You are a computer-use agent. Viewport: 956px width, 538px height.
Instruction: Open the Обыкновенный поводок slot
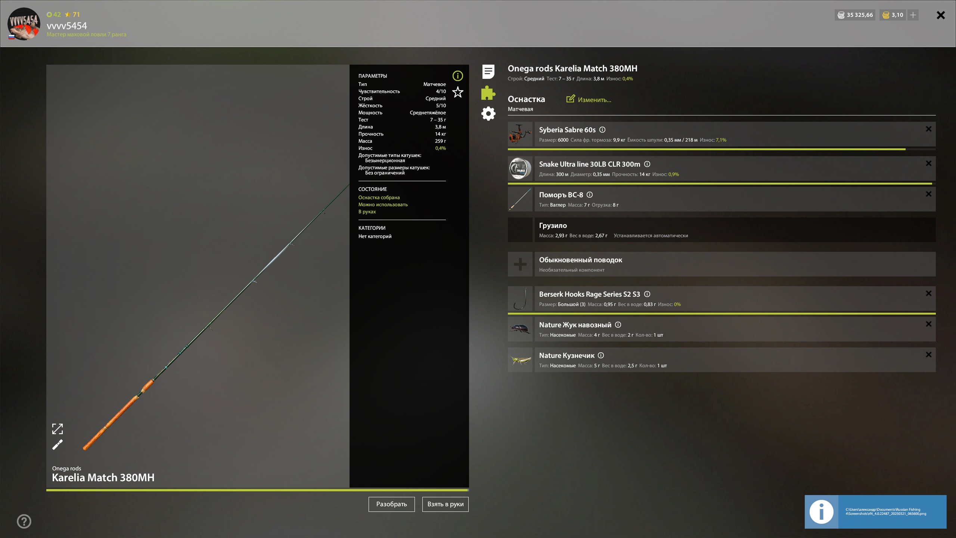[x=735, y=264]
